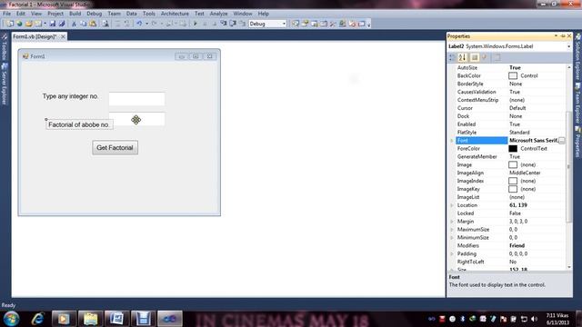Open Windows Explorer folder from the taskbar
Image resolution: width=582 pixels, height=327 pixels.
tap(90, 319)
